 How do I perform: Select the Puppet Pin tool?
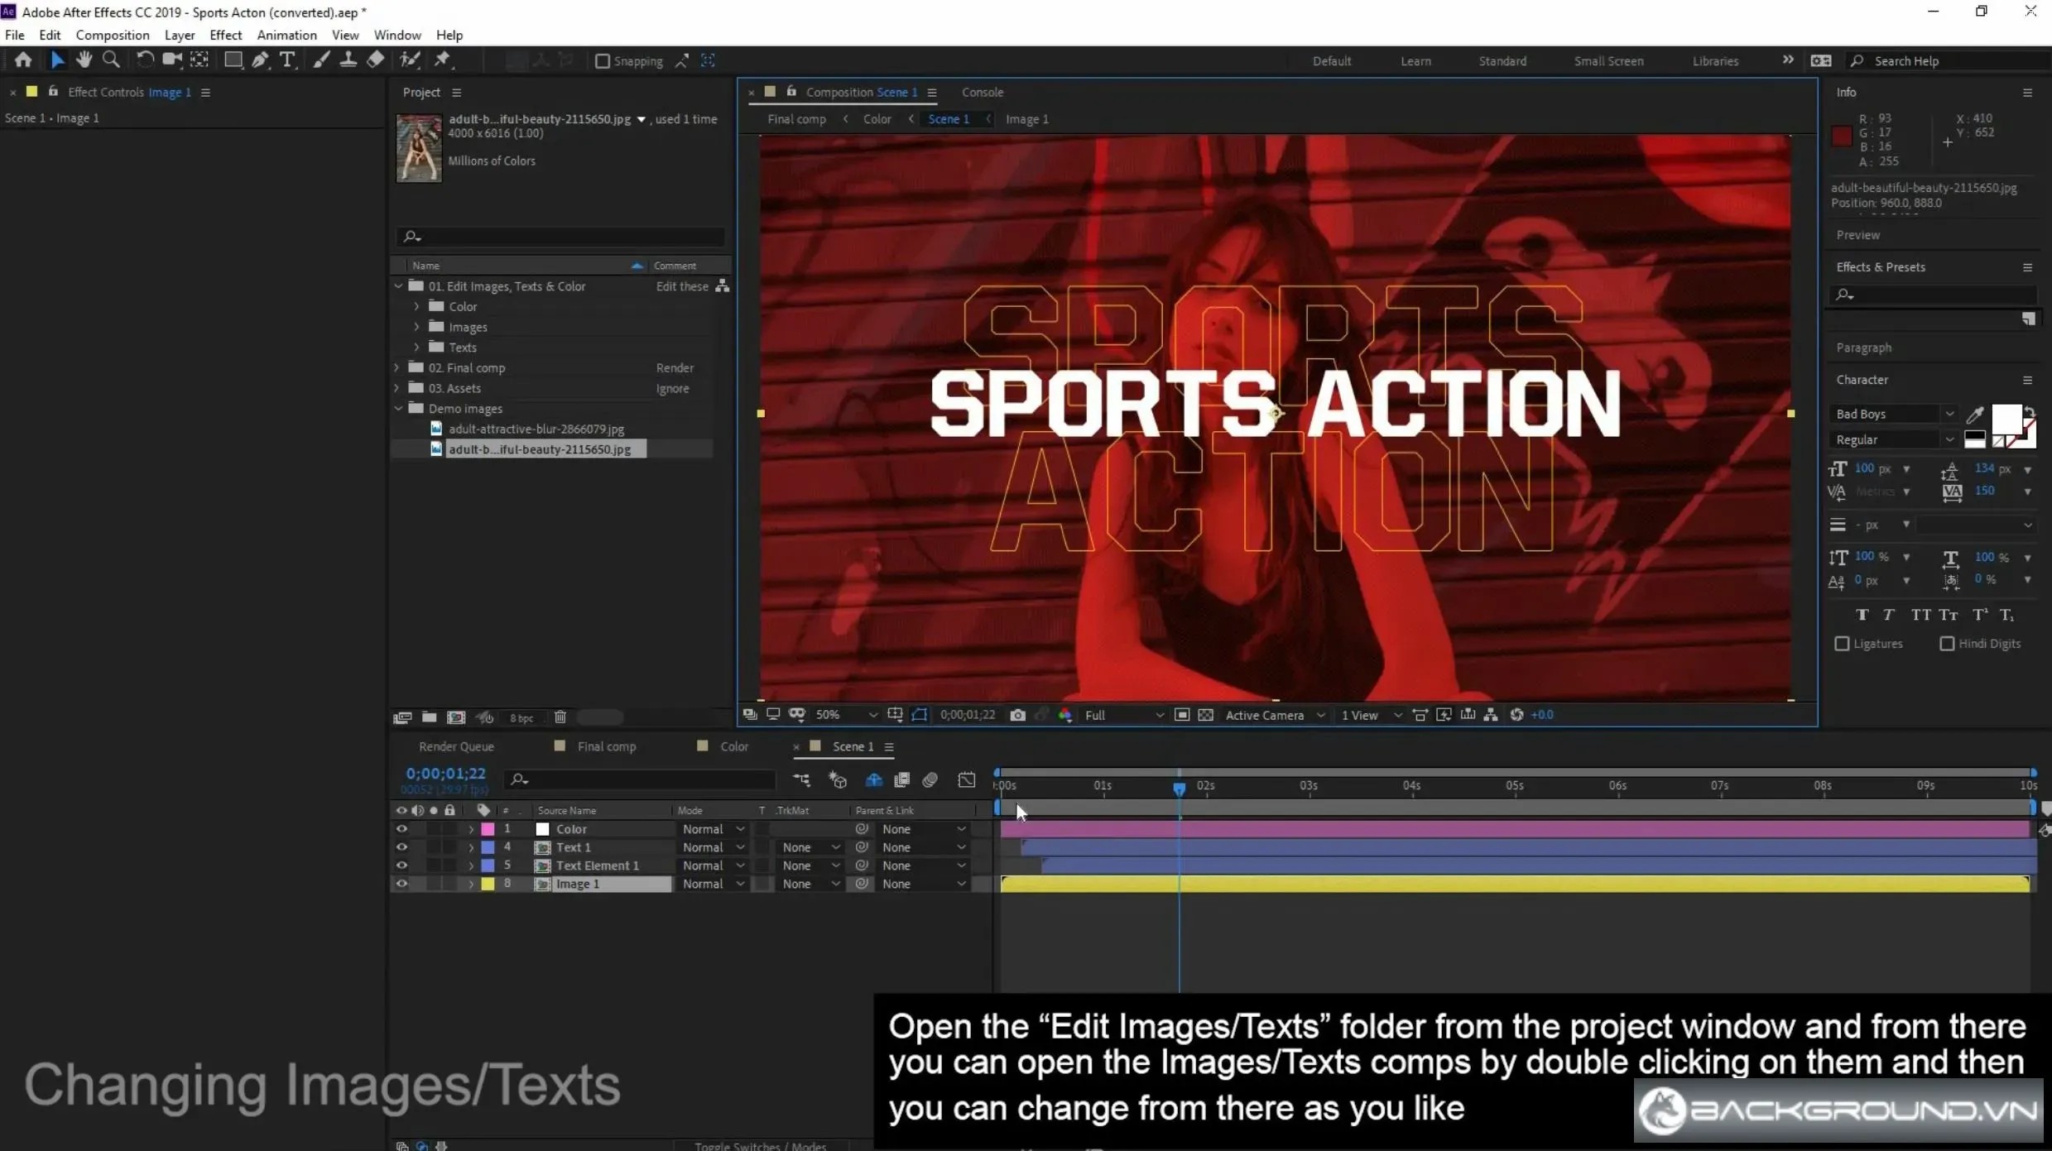click(x=443, y=60)
